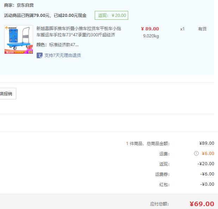
Task: Click the 支持7天无理由退货 link
Action: [63, 55]
